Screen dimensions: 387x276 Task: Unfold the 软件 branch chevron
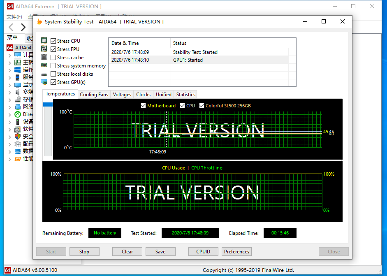point(9,129)
